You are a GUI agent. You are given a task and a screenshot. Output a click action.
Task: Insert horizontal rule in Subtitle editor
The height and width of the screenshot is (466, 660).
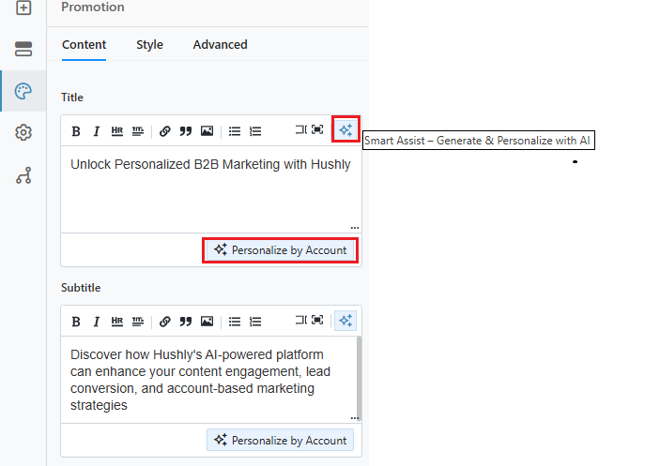coord(117,322)
